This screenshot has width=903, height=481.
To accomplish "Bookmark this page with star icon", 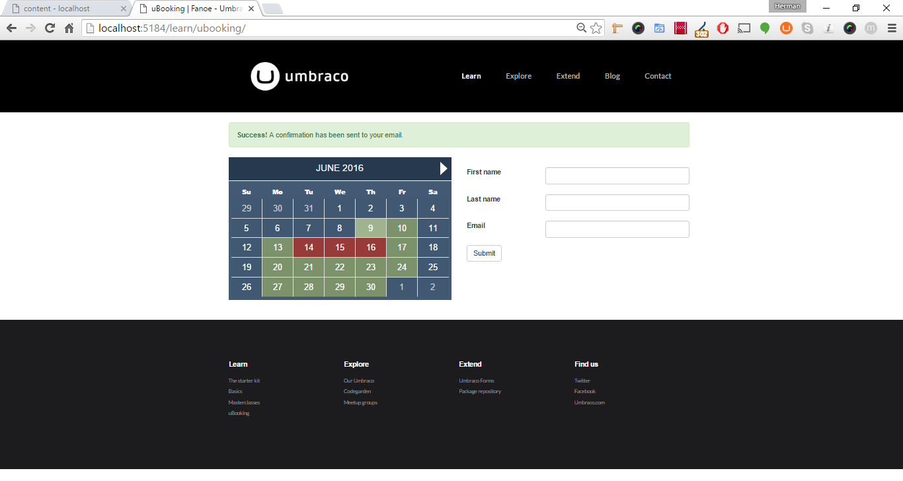I will 596,28.
